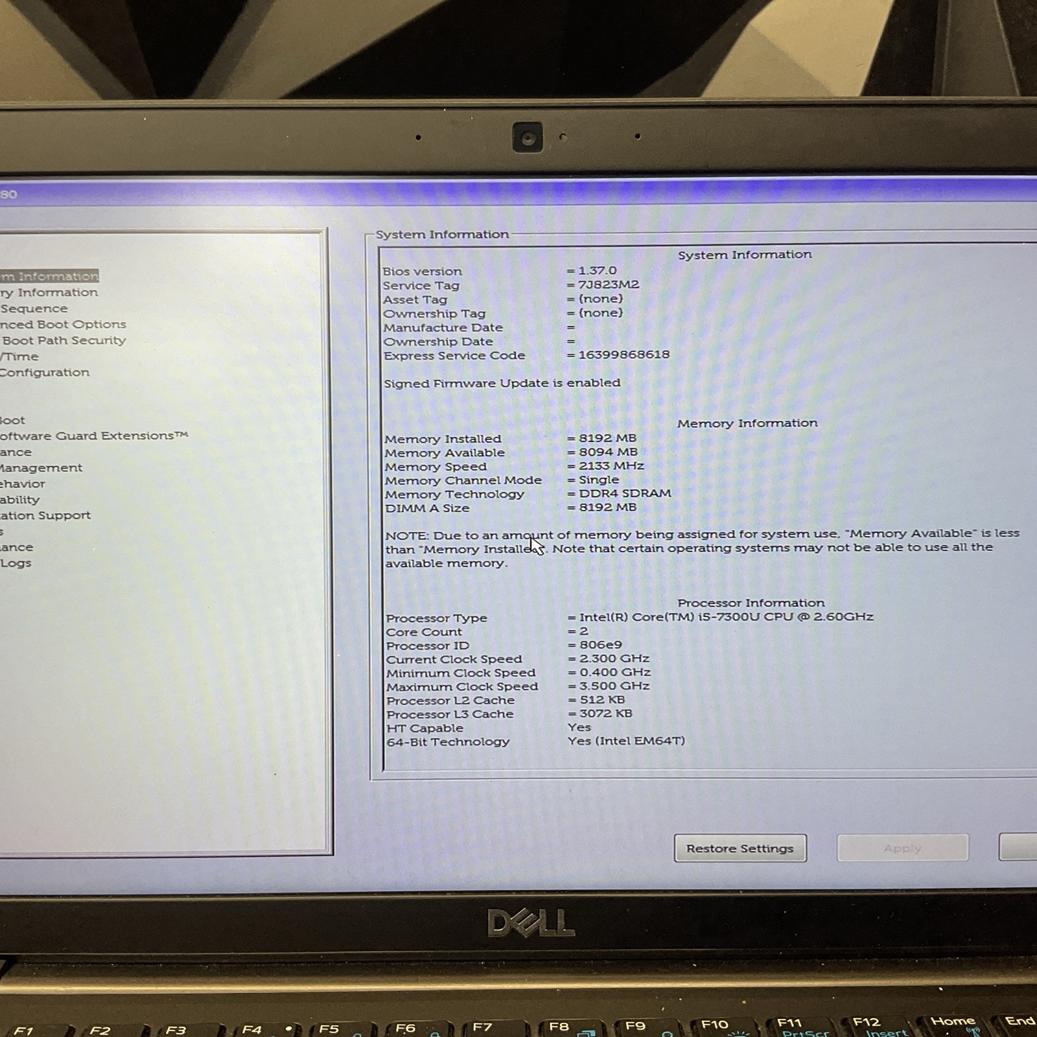Open Performance tree entry
Viewport: 1037px width, 1037px height.
[x=16, y=452]
